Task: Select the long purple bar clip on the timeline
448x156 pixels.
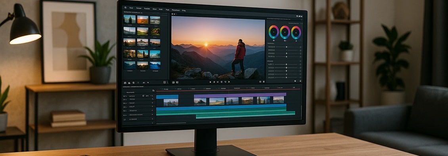Action: coord(240,95)
